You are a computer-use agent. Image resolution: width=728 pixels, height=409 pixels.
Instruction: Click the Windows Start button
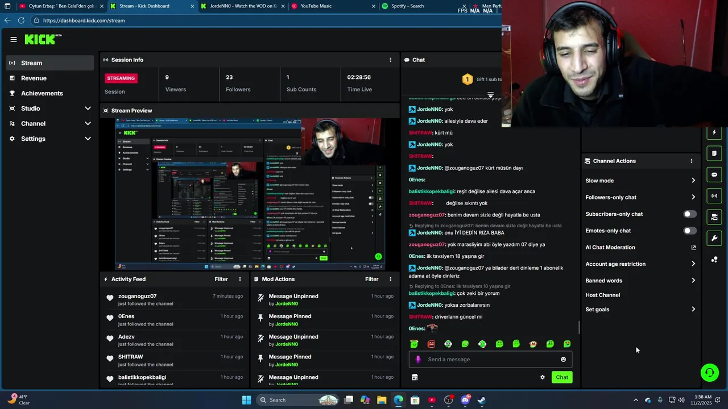click(x=246, y=400)
